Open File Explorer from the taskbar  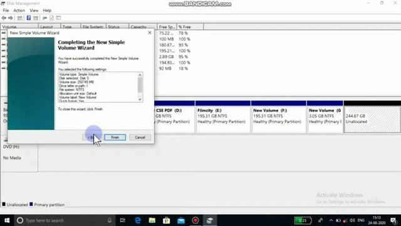click(x=152, y=220)
